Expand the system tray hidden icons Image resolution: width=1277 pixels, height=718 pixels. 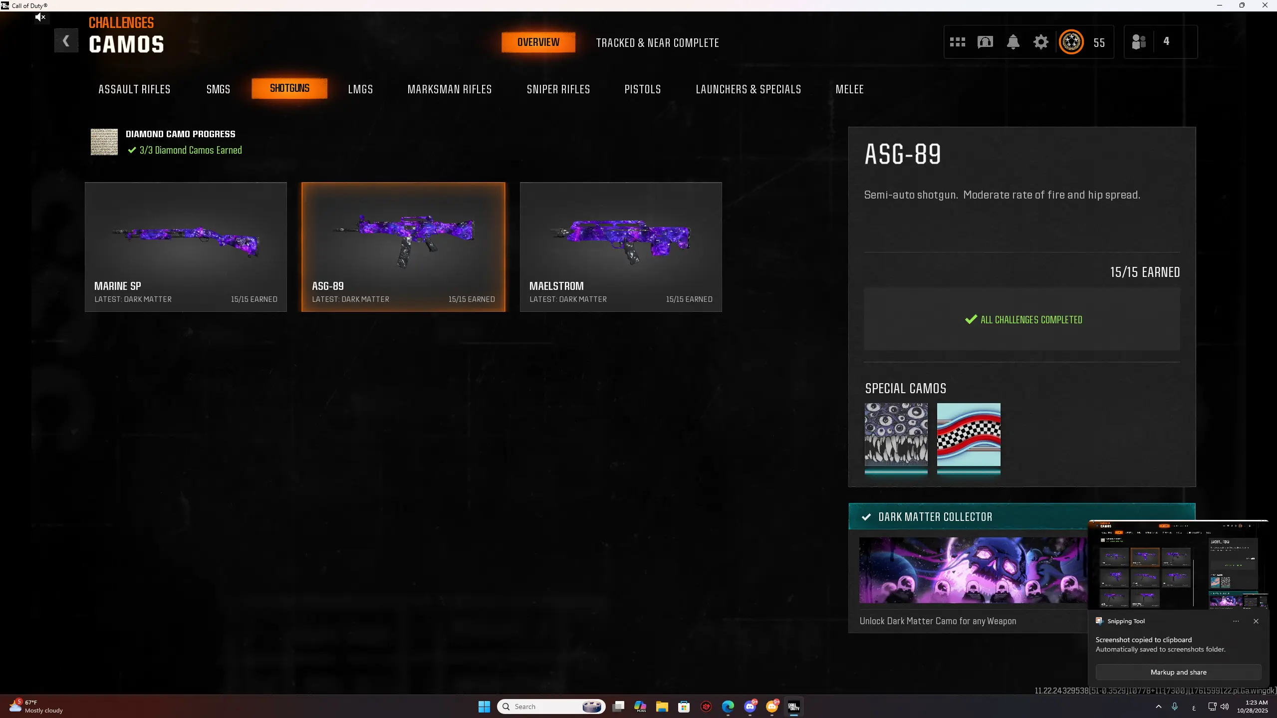pos(1158,707)
